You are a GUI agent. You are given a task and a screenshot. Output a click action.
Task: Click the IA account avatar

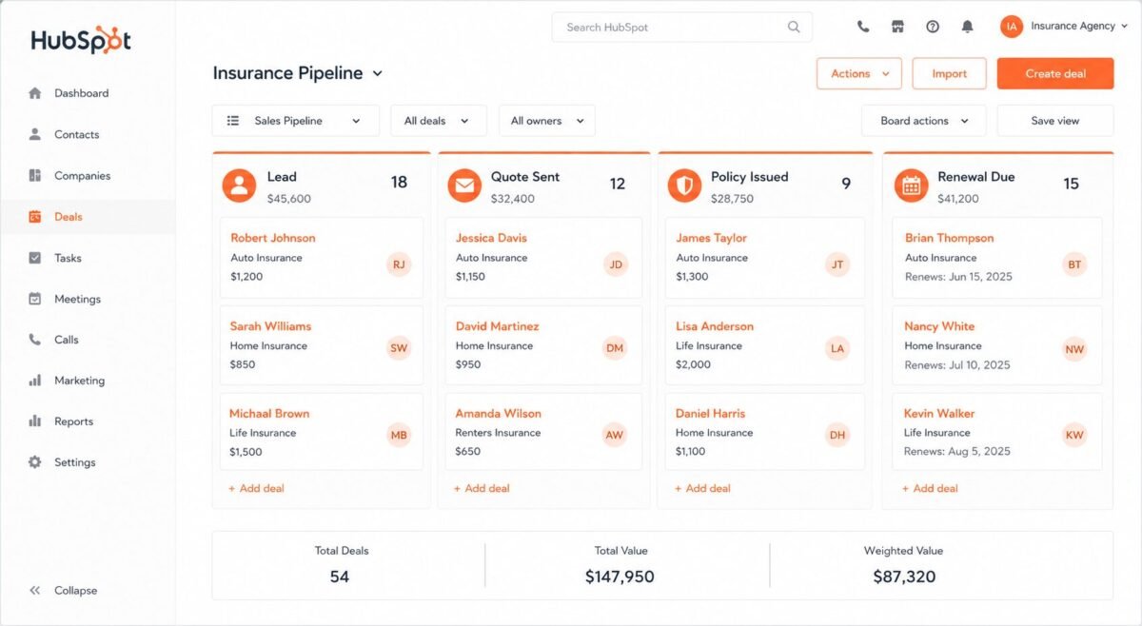pos(1011,27)
